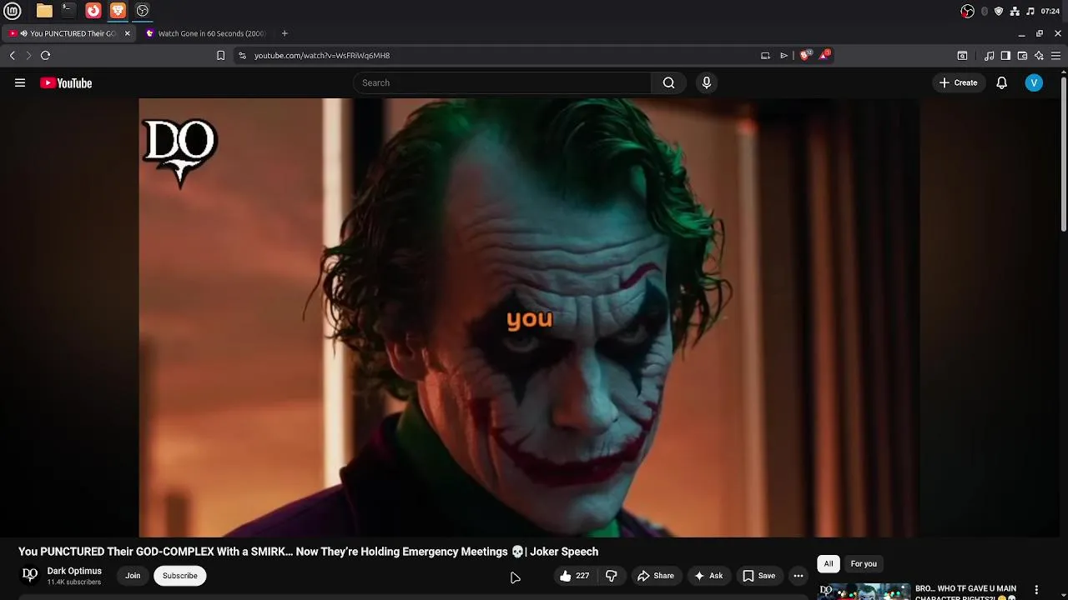Start voice search with microphone icon
This screenshot has height=600, width=1068.
pos(707,82)
